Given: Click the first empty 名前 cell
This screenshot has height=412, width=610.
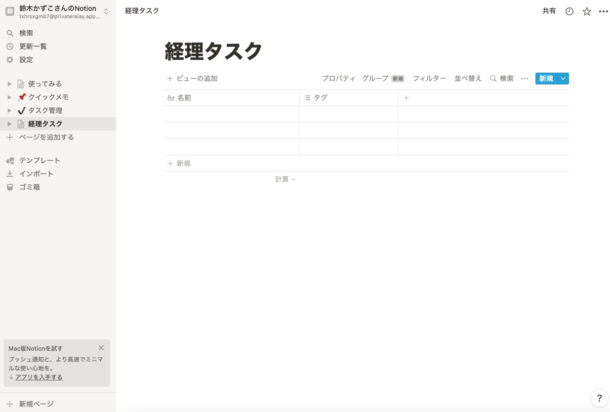Looking at the screenshot, I should click(x=231, y=114).
